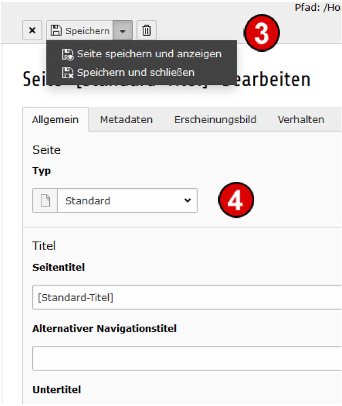Open the Typ dropdown showing Standard
The height and width of the screenshot is (406, 342).
point(127,201)
